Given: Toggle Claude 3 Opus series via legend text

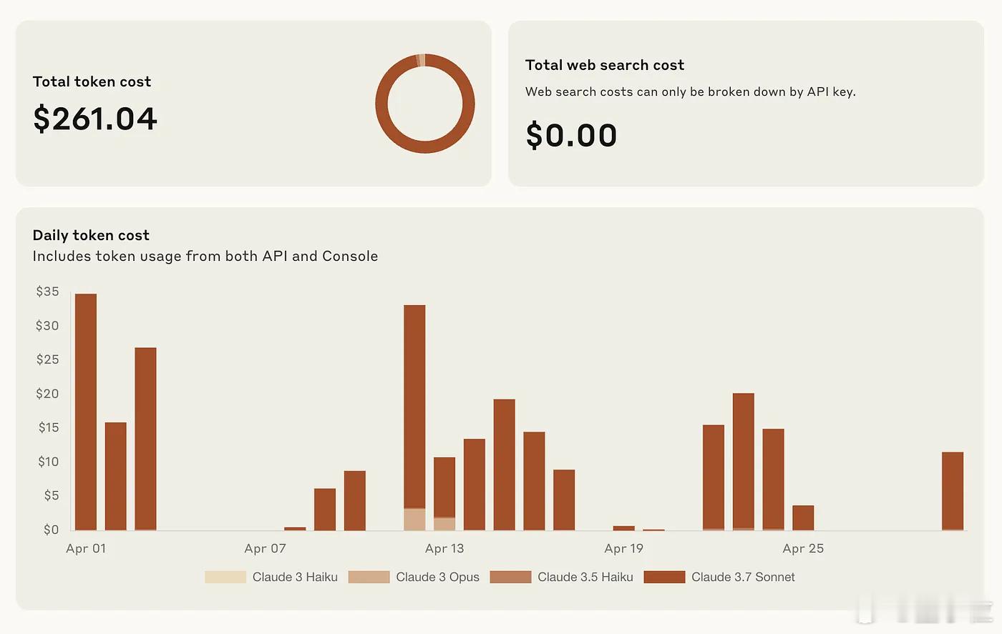Looking at the screenshot, I should 437,577.
